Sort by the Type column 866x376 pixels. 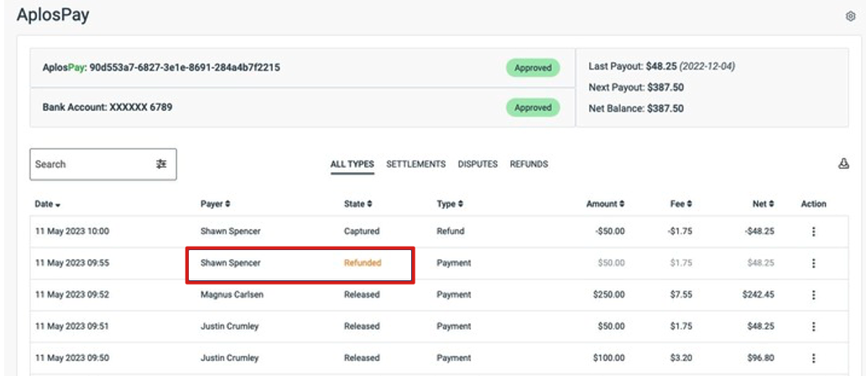tap(450, 204)
